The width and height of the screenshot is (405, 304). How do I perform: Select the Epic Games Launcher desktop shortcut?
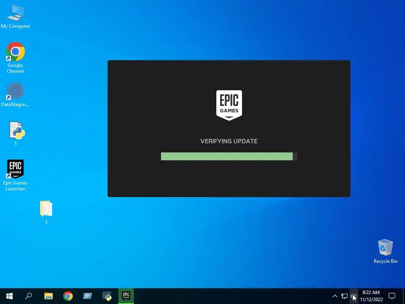point(15,175)
